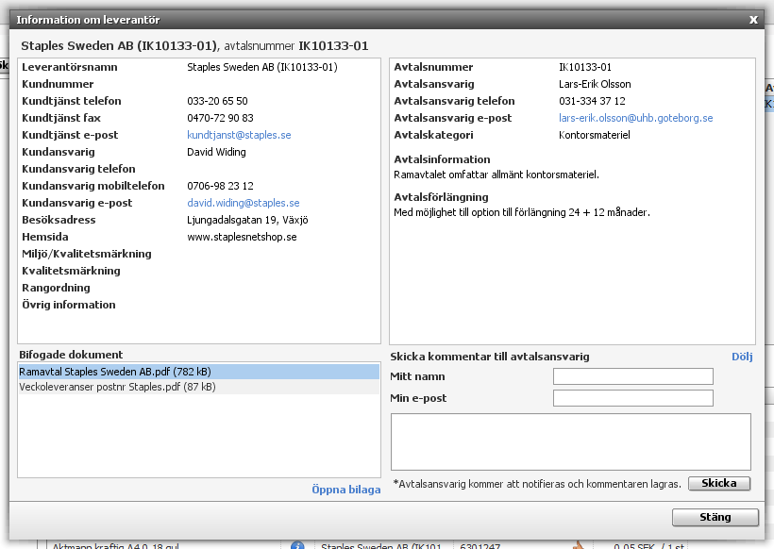
Task: Click the orange thumb icon in background row
Action: pos(578,545)
